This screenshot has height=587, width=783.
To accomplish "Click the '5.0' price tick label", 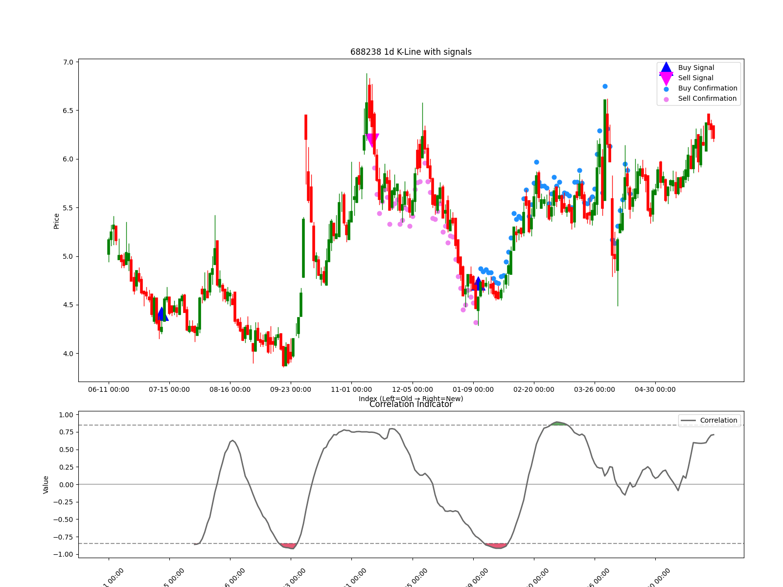I will 68,256.
